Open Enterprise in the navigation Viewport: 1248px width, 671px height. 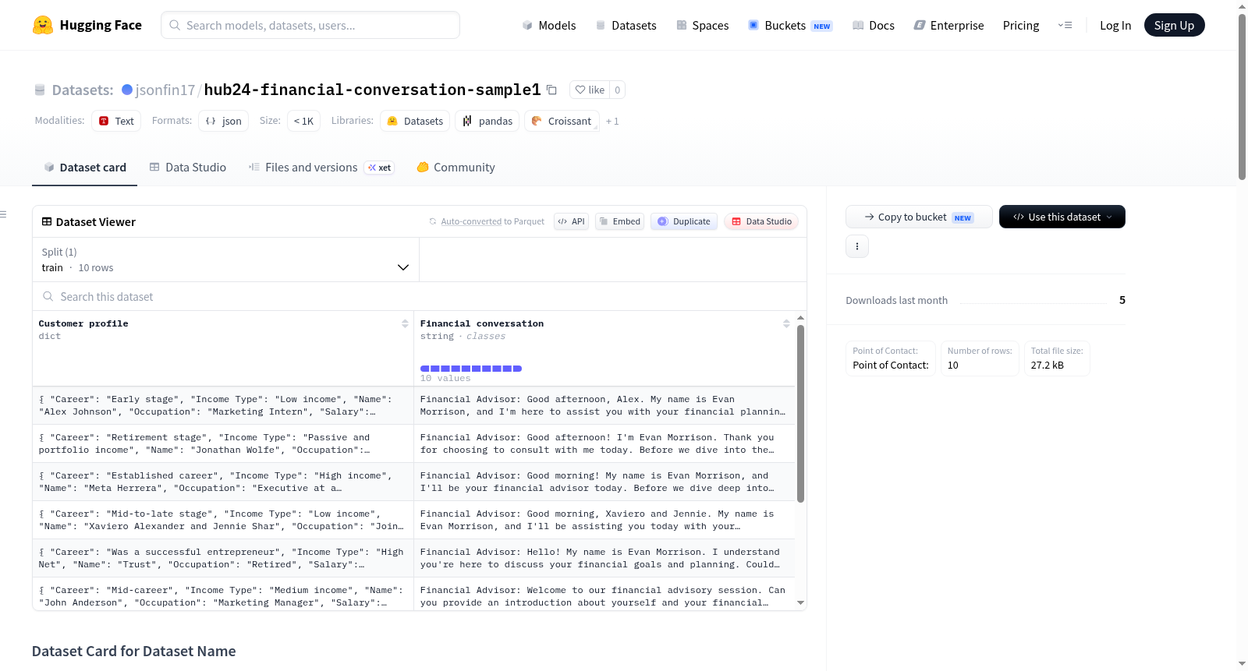[x=948, y=25]
